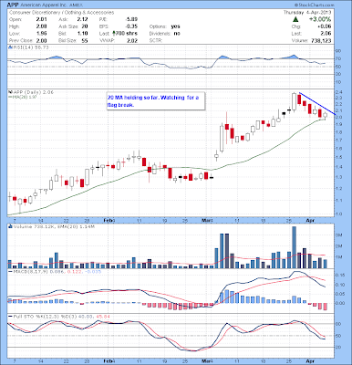
Task: Click the Volume panel legend icon
Action: point(9,226)
